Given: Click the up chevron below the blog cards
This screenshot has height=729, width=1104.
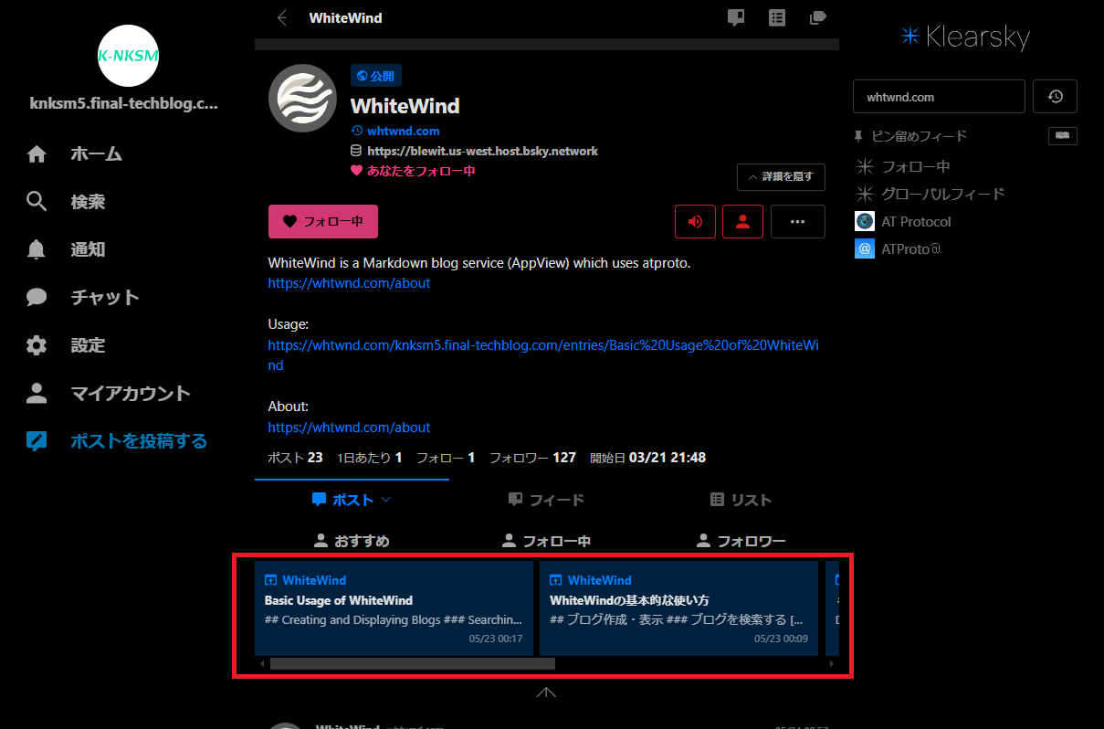Looking at the screenshot, I should click(x=546, y=692).
